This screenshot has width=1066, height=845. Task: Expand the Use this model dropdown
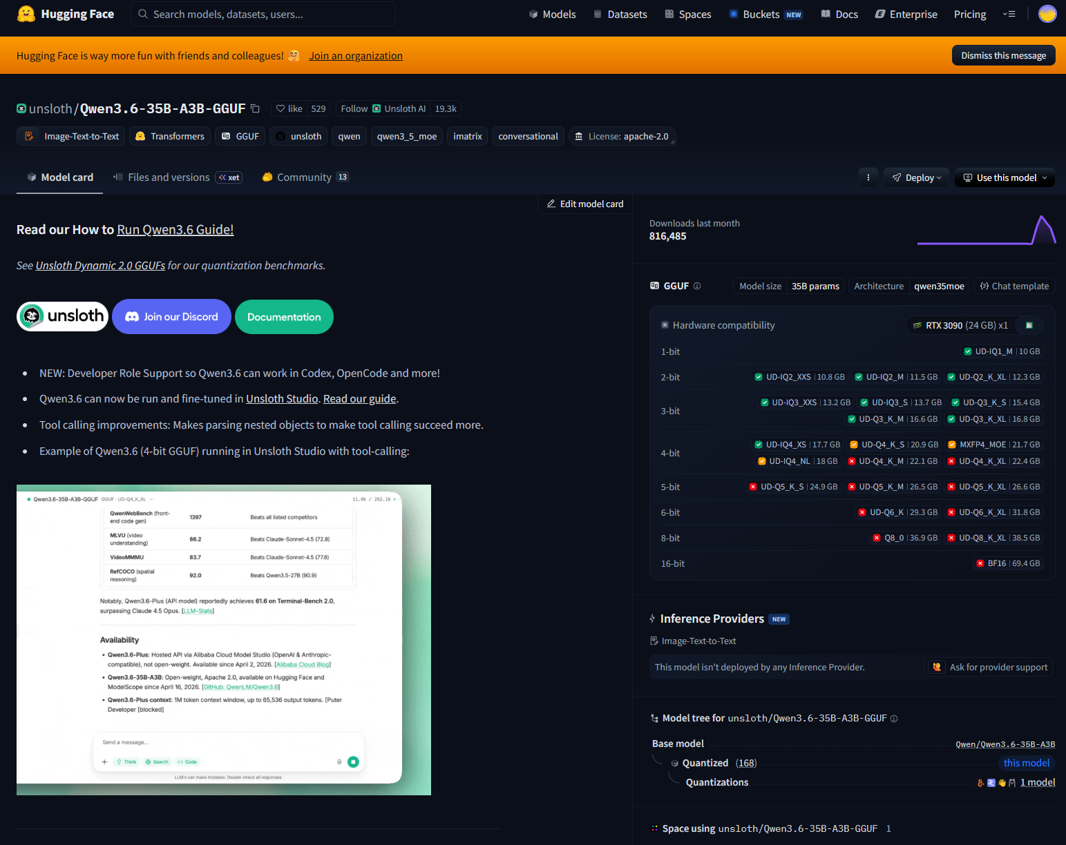pyautogui.click(x=1005, y=177)
